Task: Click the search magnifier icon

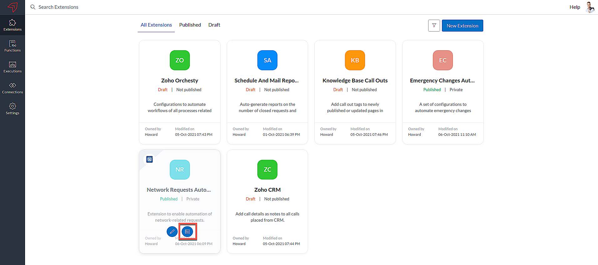Action: tap(33, 7)
